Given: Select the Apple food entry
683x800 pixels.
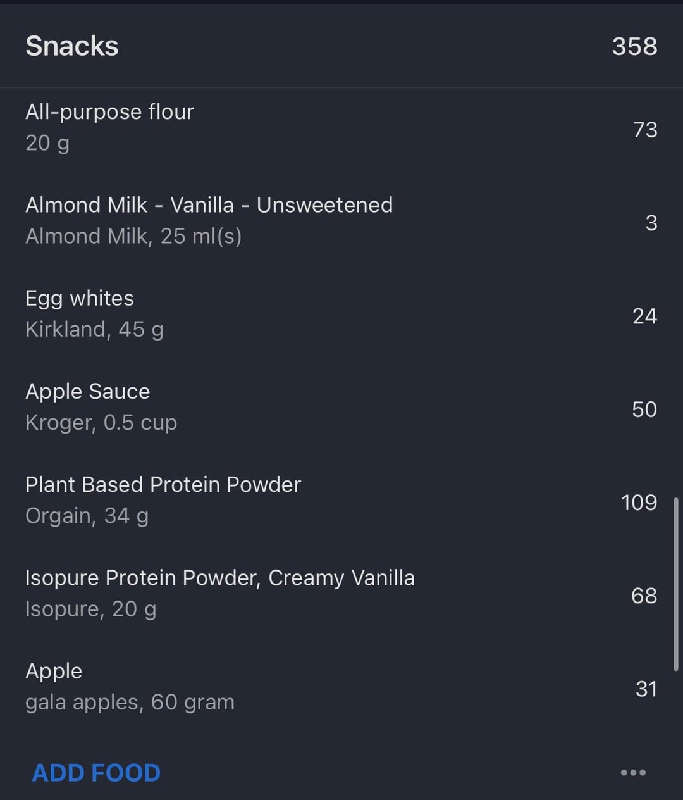Looking at the screenshot, I should (54, 671).
